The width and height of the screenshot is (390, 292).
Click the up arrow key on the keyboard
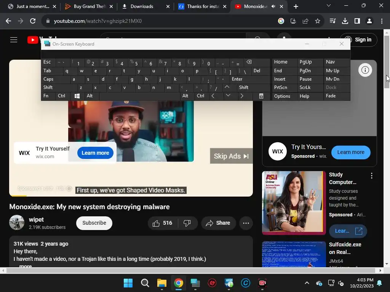[227, 87]
